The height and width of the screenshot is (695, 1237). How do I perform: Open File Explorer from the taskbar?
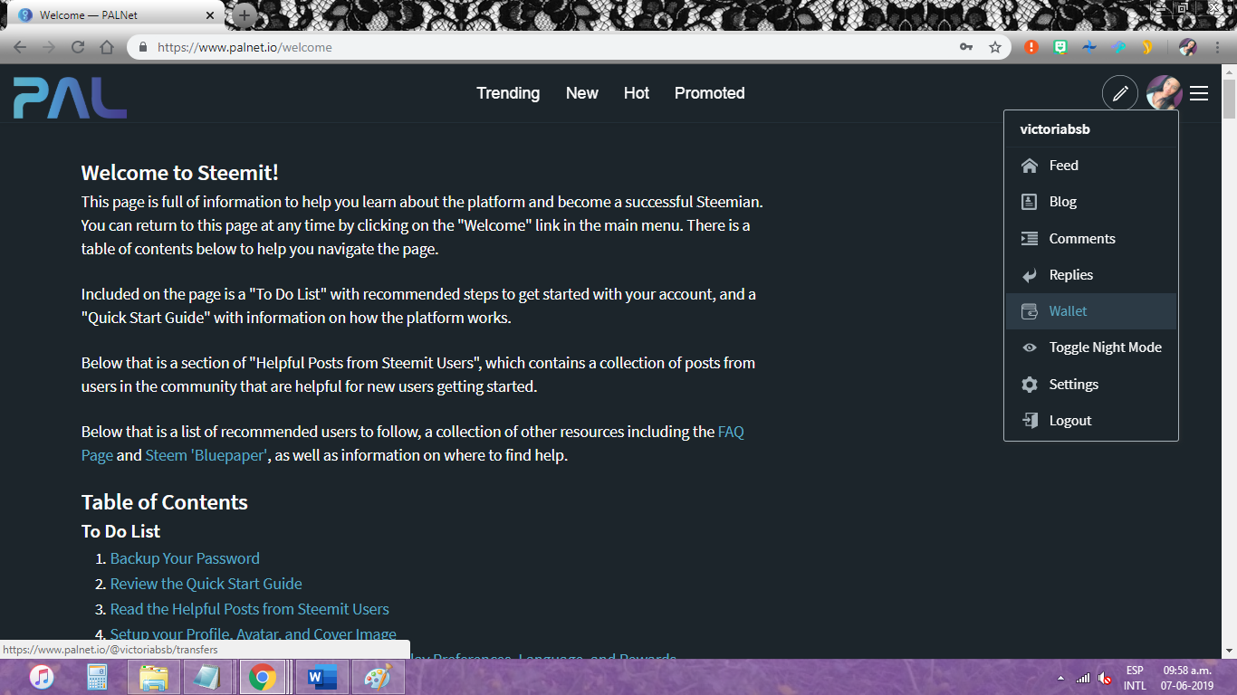click(x=153, y=677)
